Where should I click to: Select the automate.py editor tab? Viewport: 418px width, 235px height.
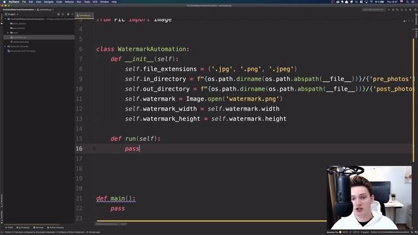(84, 16)
